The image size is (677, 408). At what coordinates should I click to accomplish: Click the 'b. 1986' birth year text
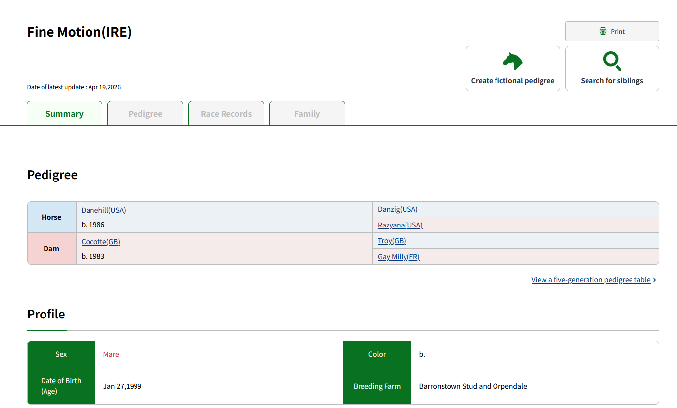(93, 225)
